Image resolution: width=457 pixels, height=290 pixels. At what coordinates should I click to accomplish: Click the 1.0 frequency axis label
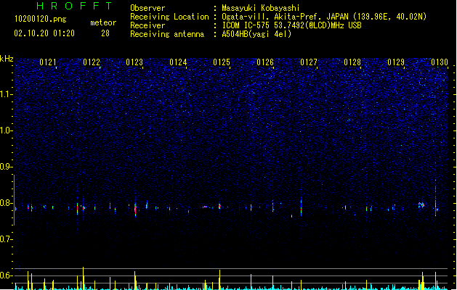pos(6,130)
